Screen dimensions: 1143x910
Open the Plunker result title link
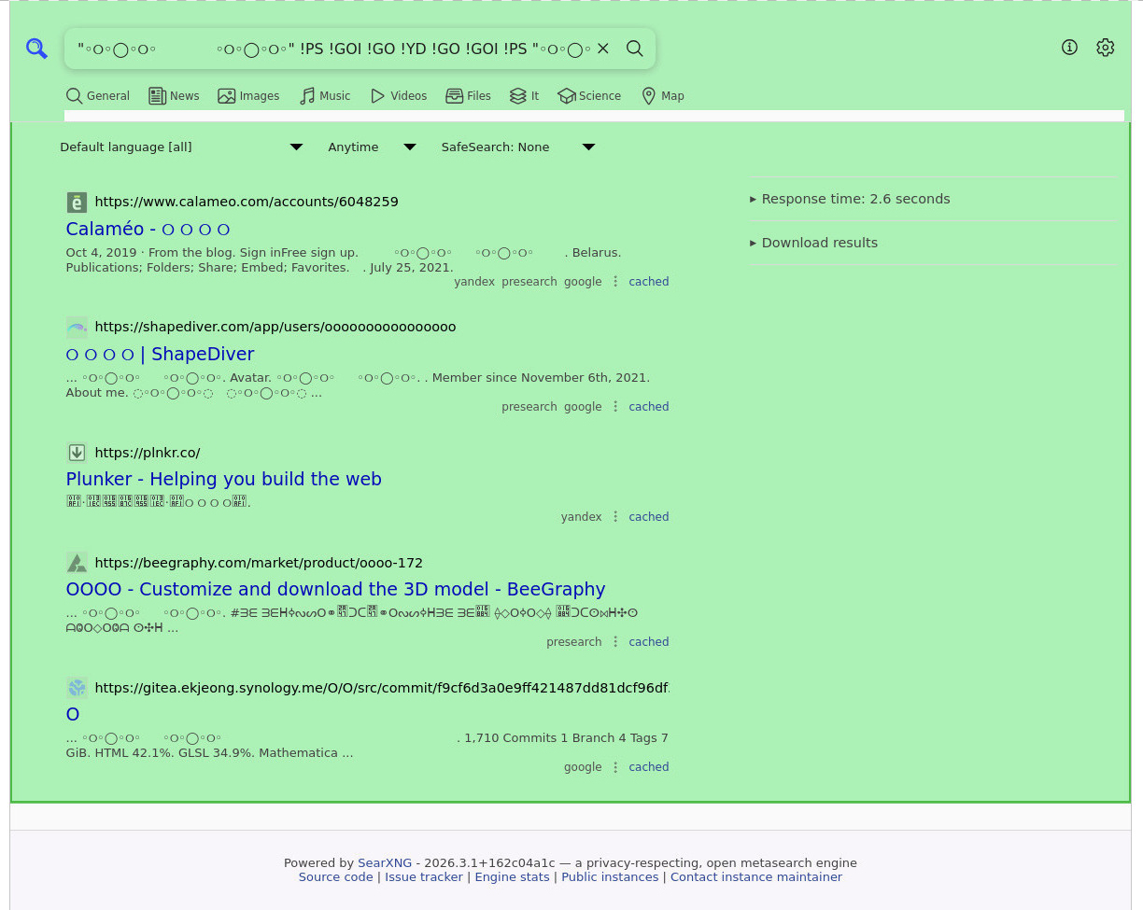pos(223,479)
